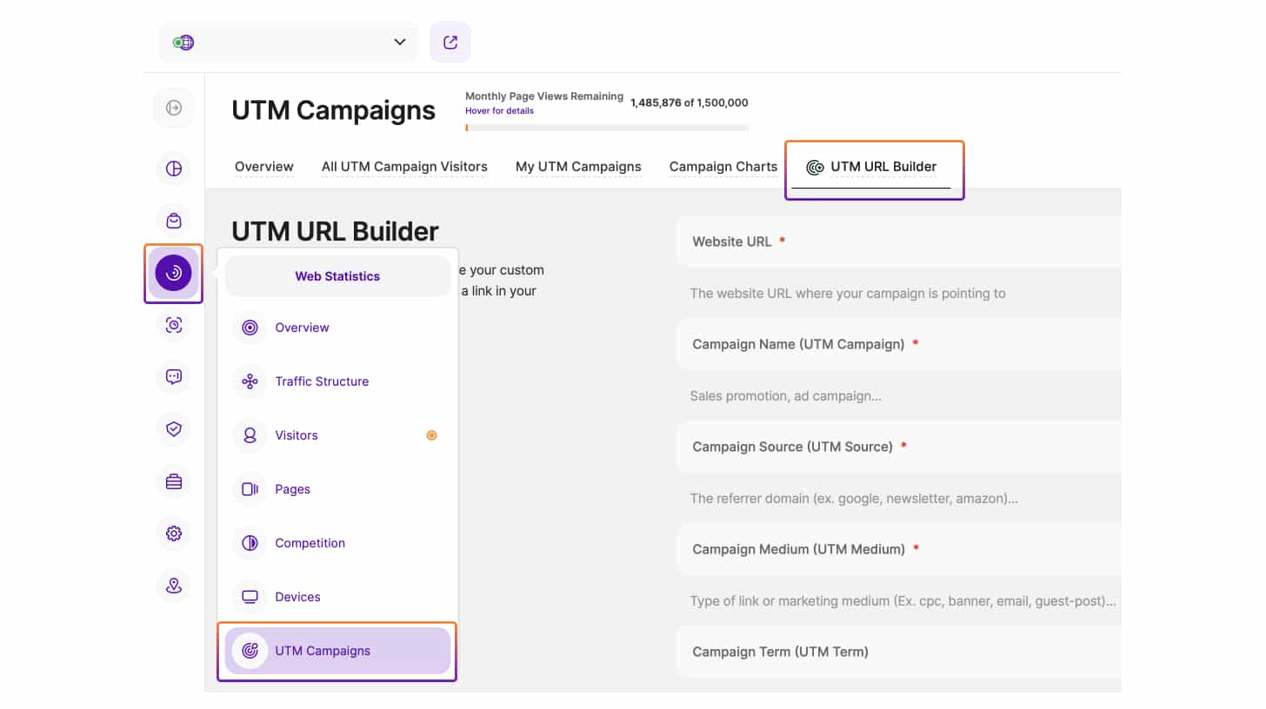Click the briefcase sidebar icon
This screenshot has width=1266, height=709.
point(174,481)
